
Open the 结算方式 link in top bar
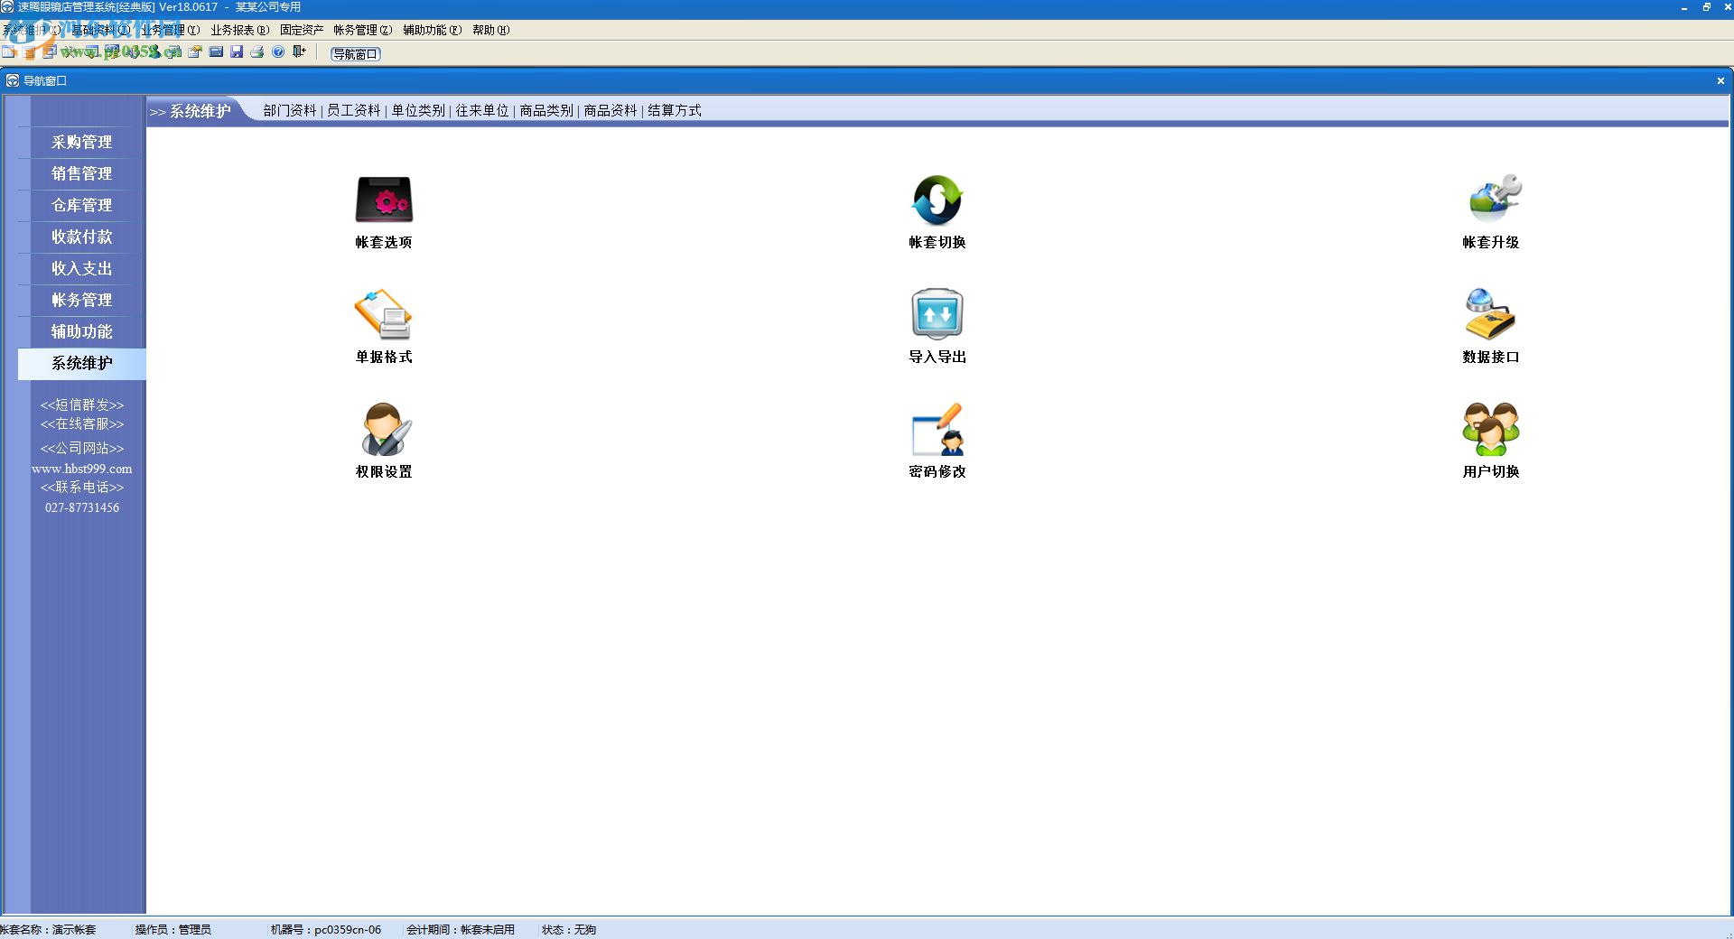[x=675, y=110]
